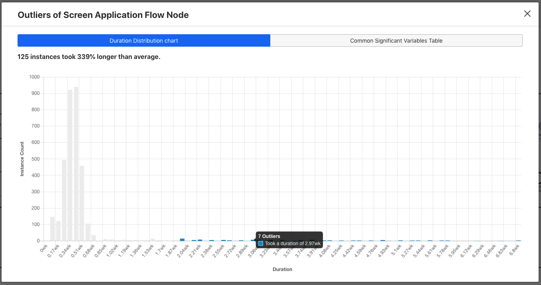The width and height of the screenshot is (541, 285).
Task: Select the last blue bar at 6.8wk
Action: (518, 240)
